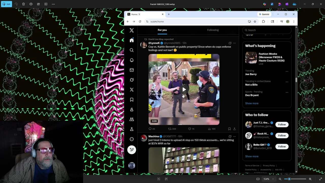Open a new browser tab
Viewport: 325px width, 183px height.
[169, 14]
